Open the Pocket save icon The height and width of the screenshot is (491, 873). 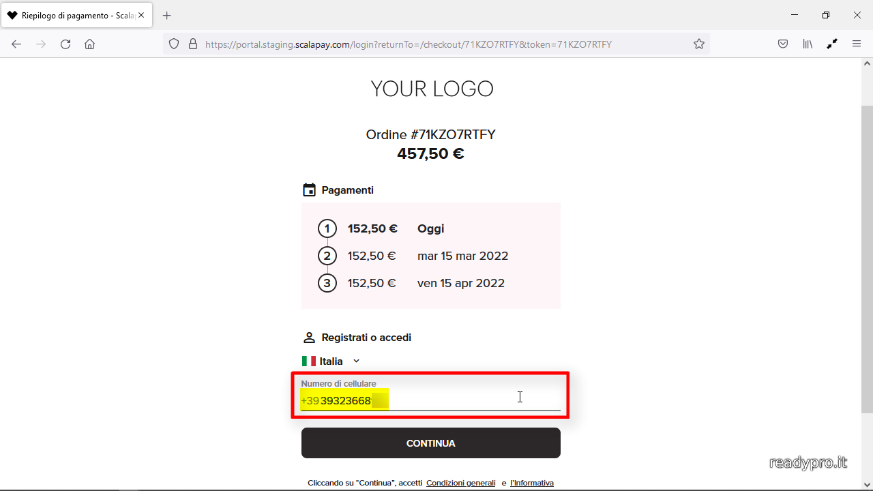[x=783, y=44]
